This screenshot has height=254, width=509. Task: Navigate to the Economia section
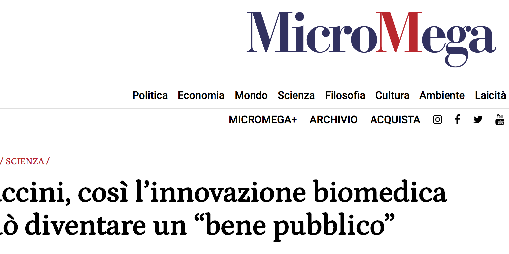coord(201,95)
